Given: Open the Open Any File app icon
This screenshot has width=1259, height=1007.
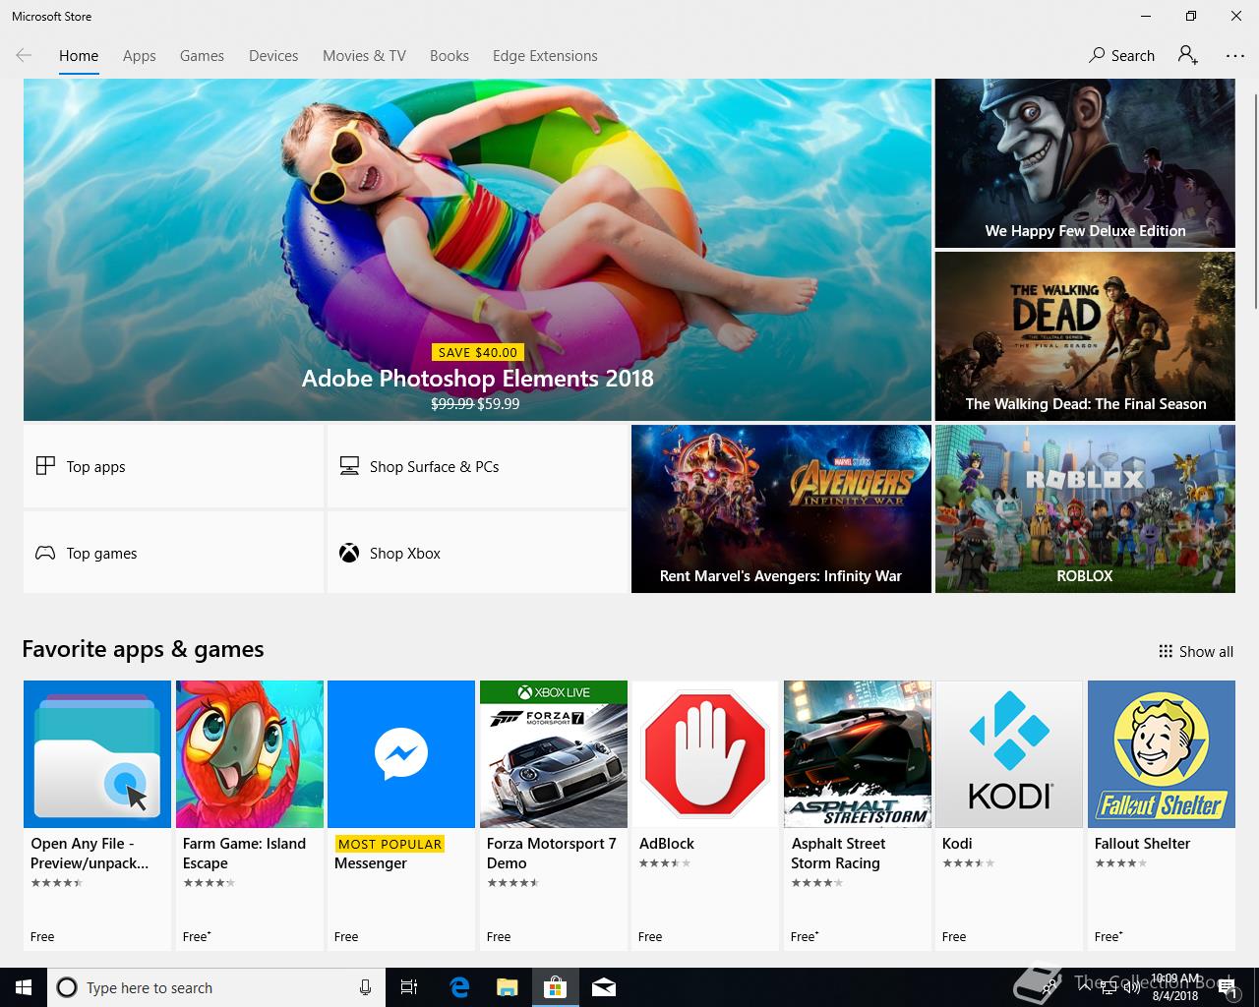Looking at the screenshot, I should tap(97, 754).
